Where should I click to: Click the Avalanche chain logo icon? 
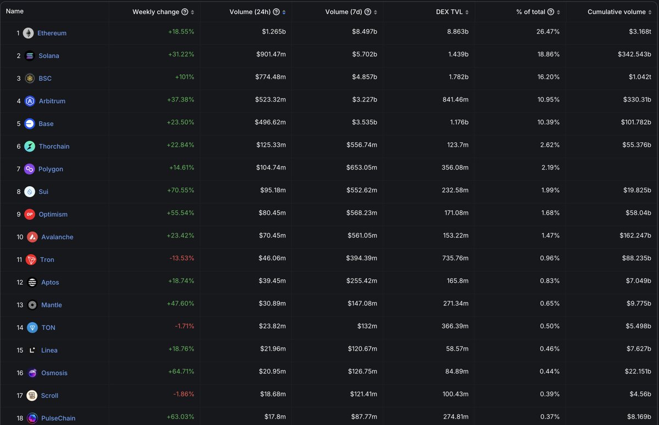point(32,237)
